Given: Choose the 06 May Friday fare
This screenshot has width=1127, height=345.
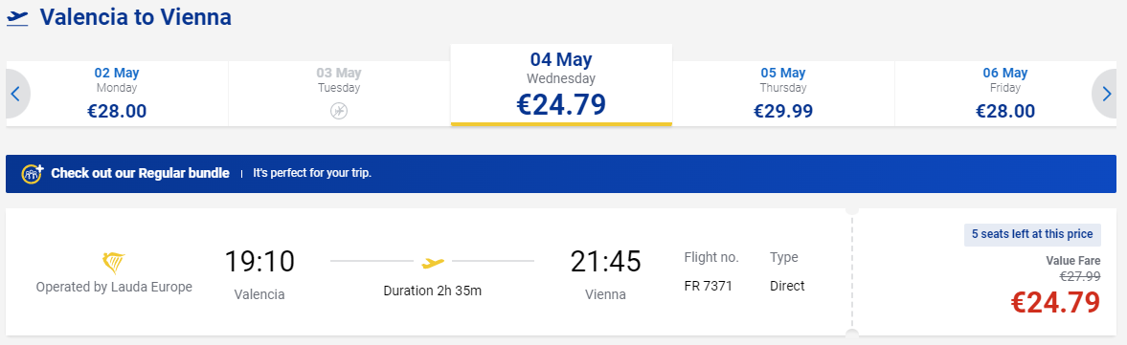Looking at the screenshot, I should pyautogui.click(x=1005, y=94).
